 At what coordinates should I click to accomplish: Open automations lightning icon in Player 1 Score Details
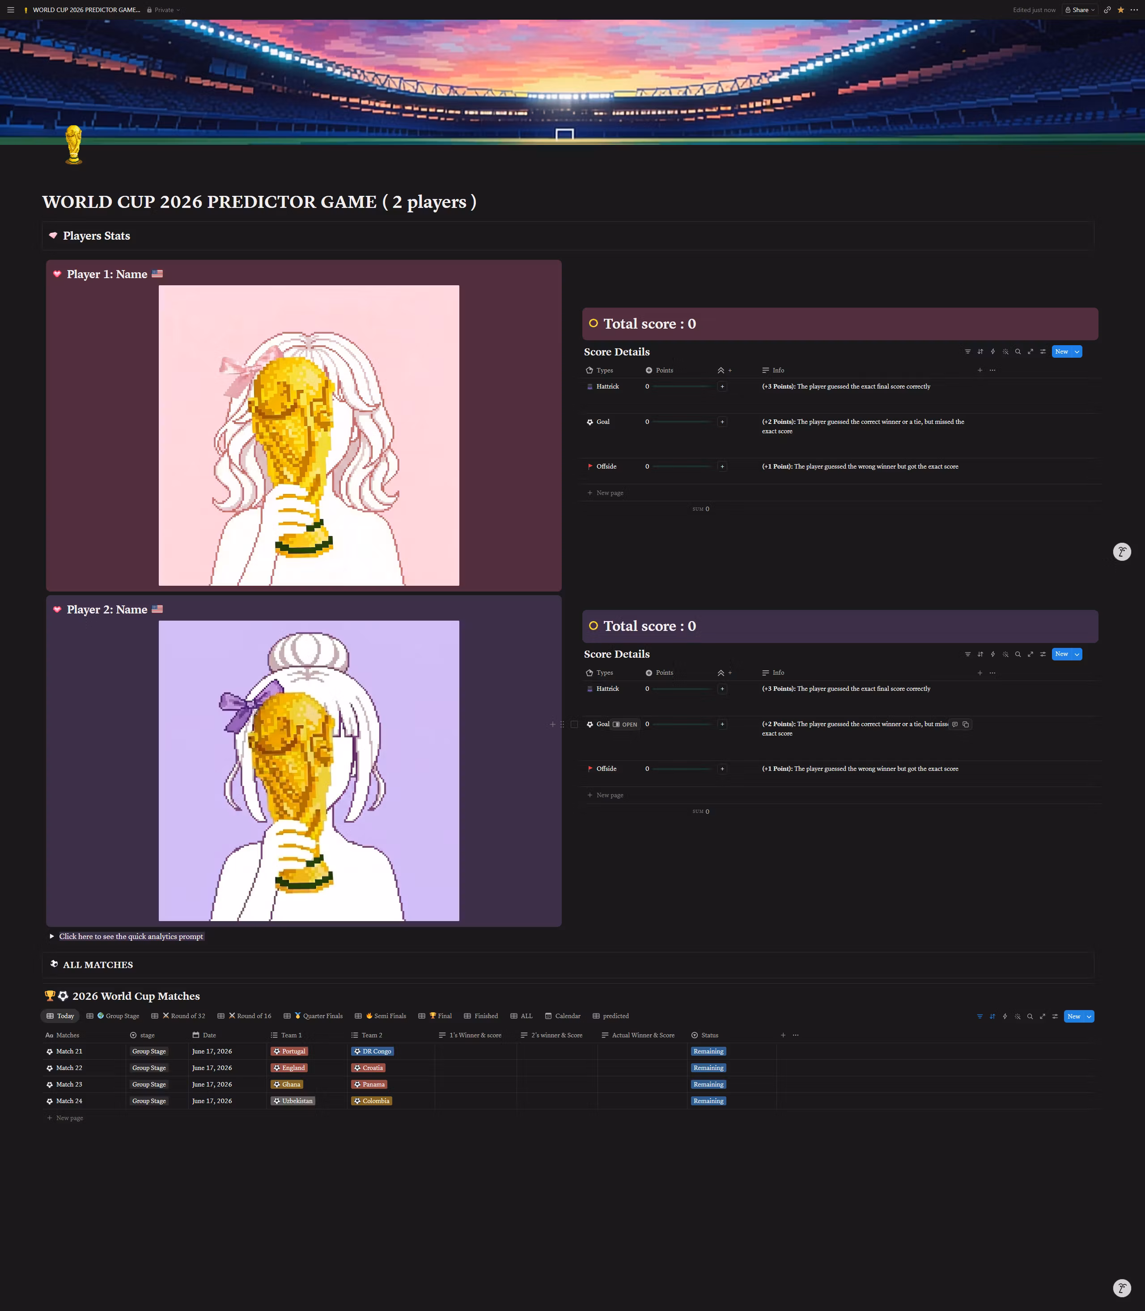[x=993, y=351]
